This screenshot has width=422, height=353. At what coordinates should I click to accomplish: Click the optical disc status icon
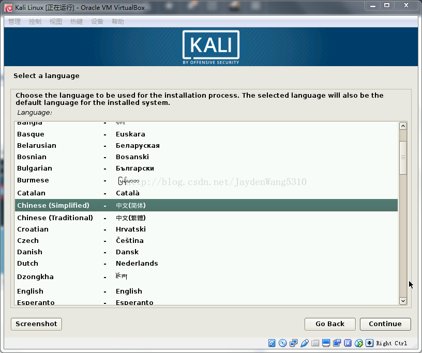click(x=282, y=343)
